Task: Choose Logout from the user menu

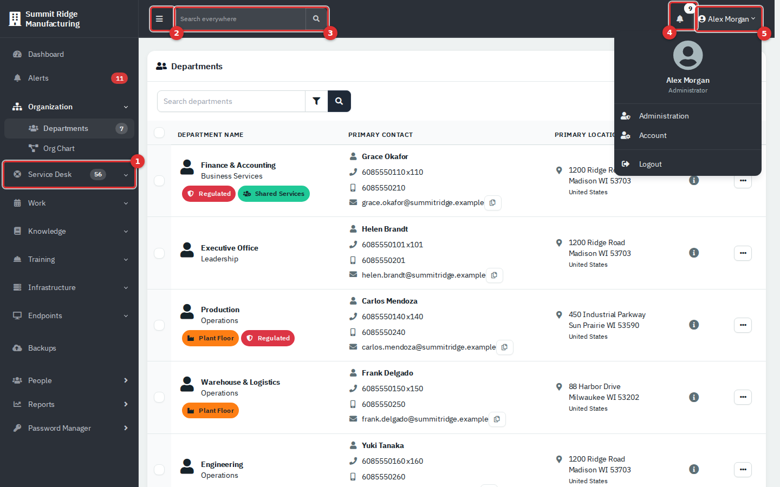Action: (688, 164)
